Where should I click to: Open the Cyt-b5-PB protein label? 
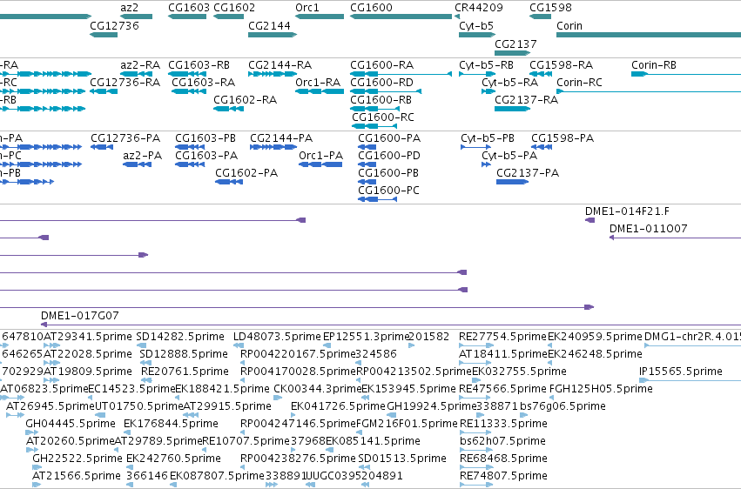point(488,138)
